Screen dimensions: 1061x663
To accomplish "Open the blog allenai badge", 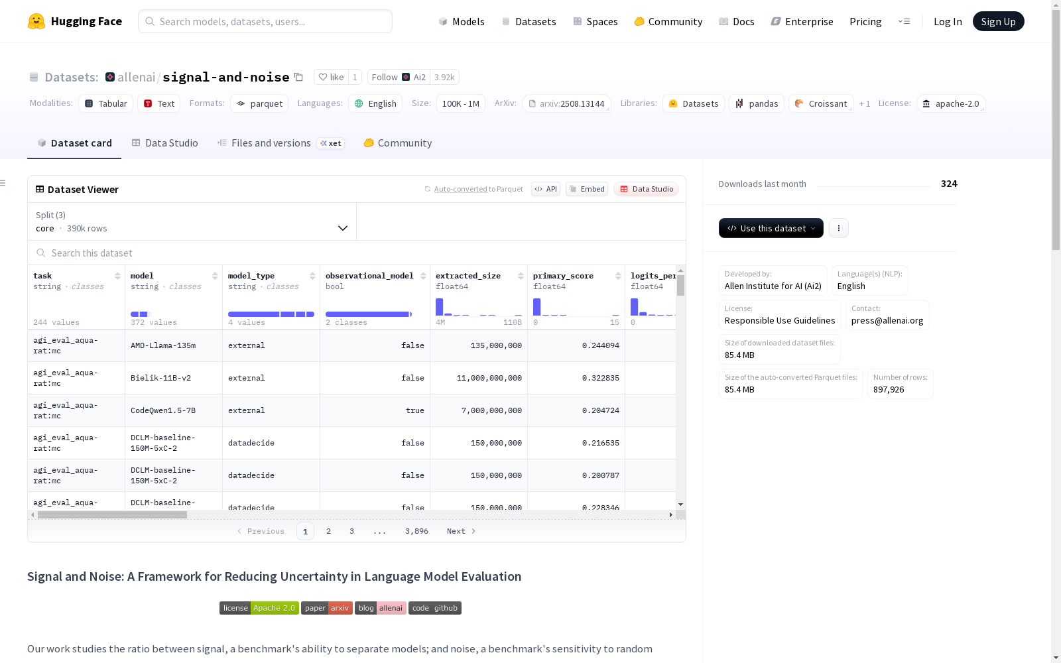I will click(x=381, y=608).
